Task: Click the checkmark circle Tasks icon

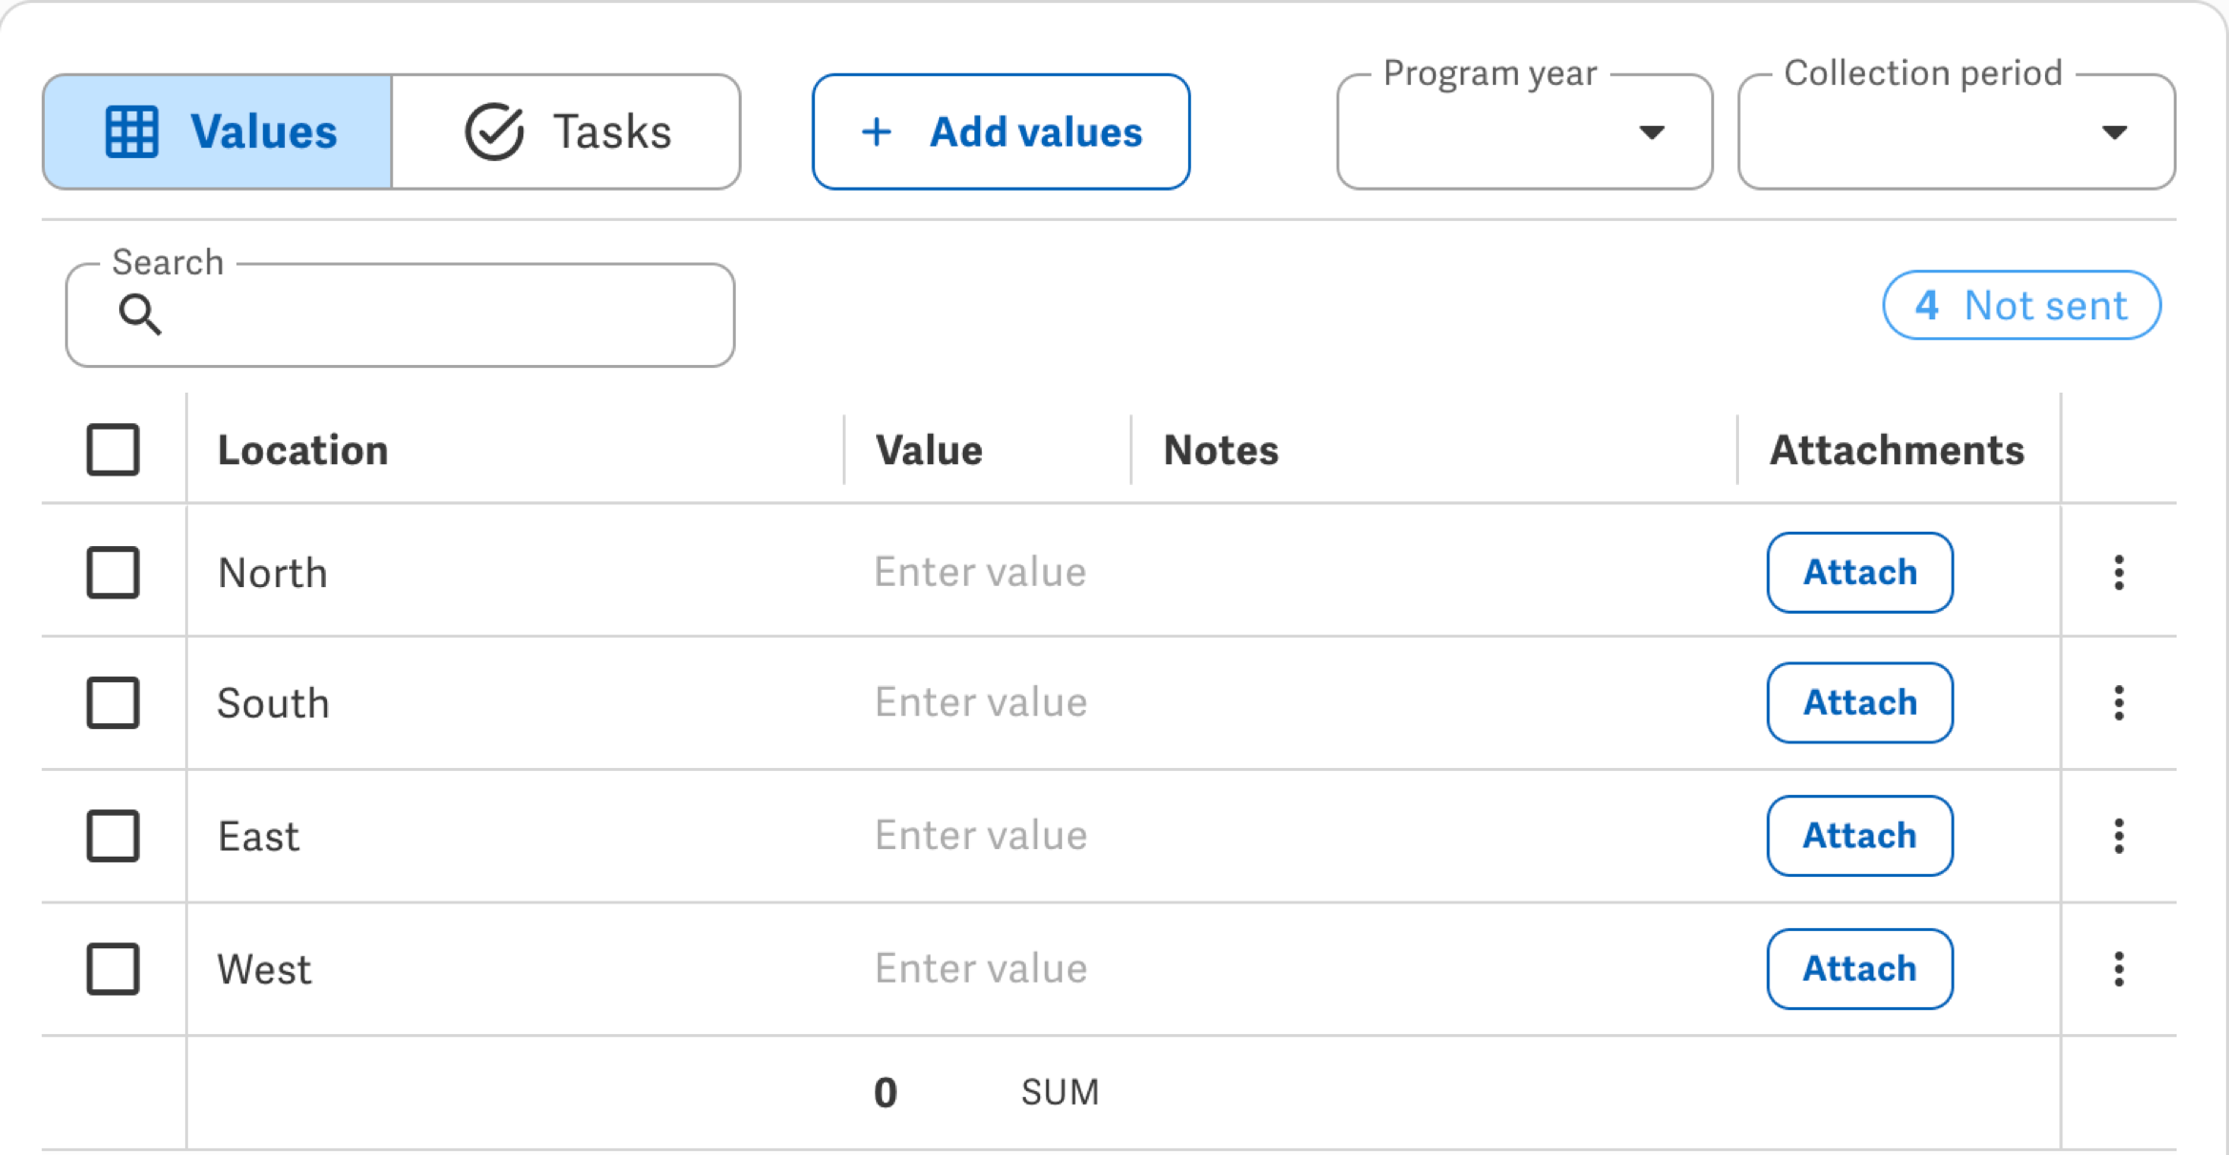Action: [494, 131]
